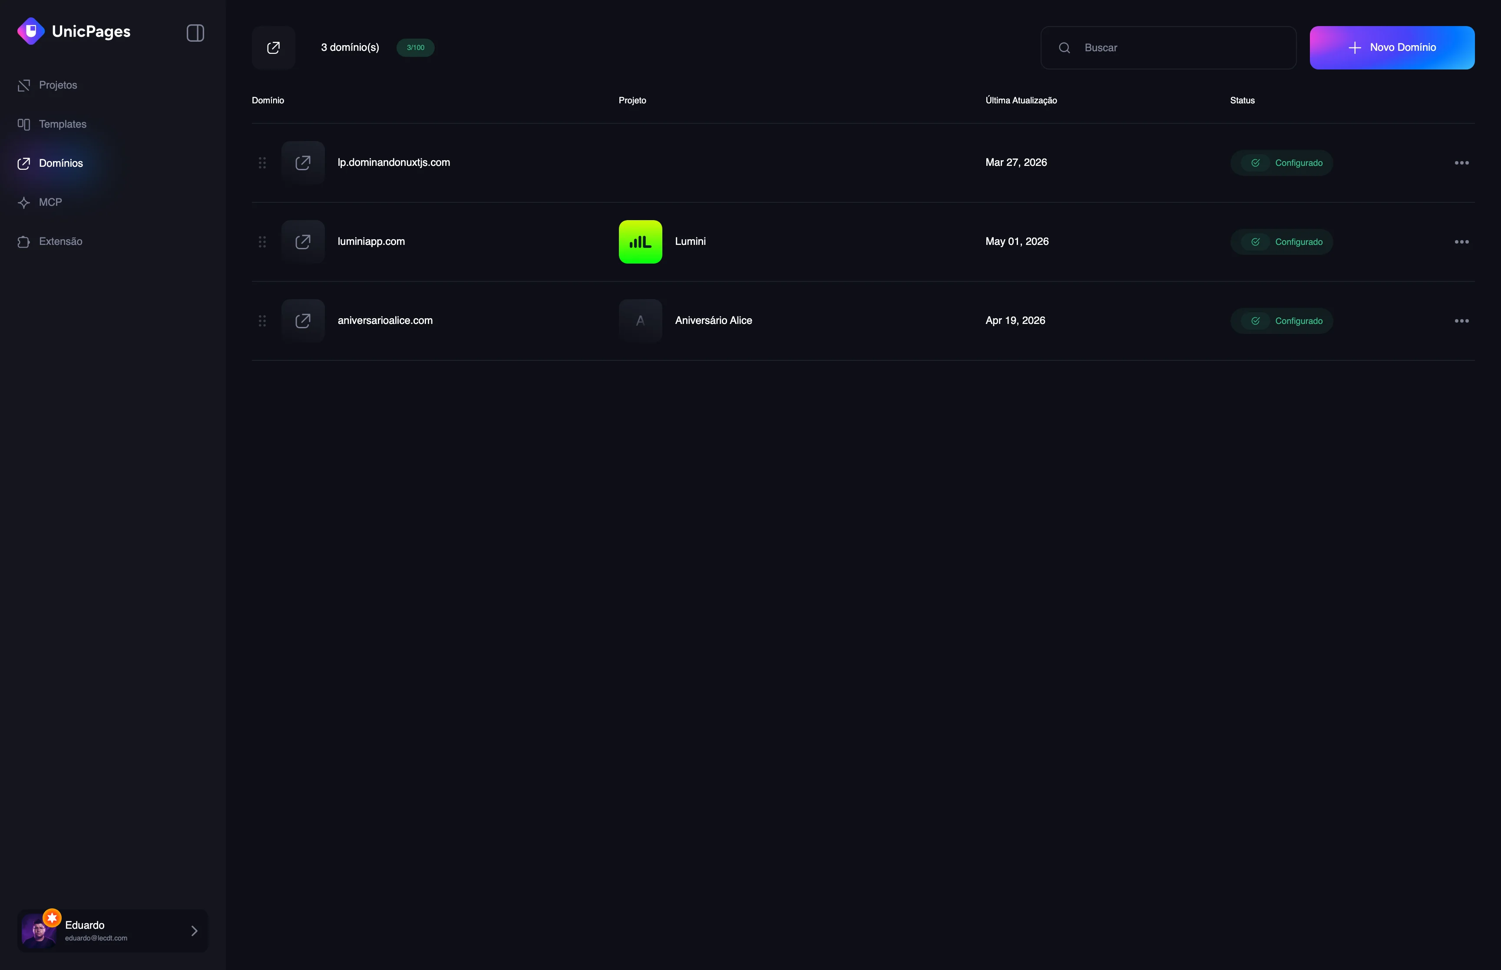Click the 3/100 quota badge

click(416, 47)
